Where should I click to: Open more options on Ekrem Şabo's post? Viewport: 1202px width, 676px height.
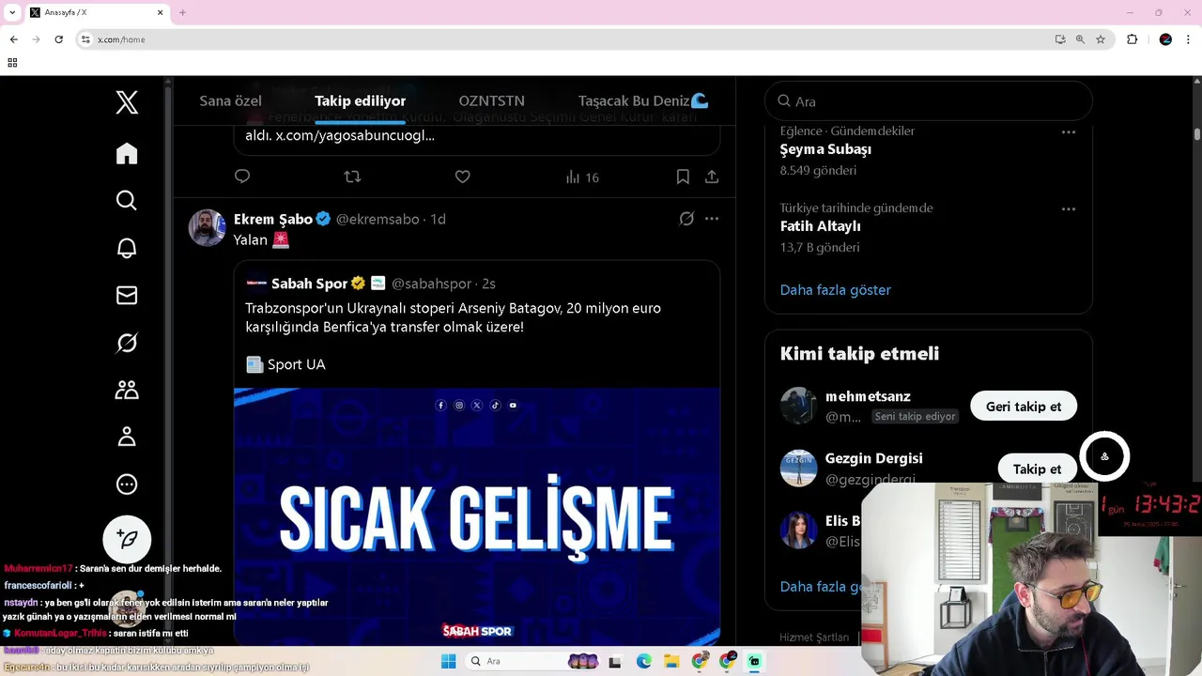pos(712,219)
